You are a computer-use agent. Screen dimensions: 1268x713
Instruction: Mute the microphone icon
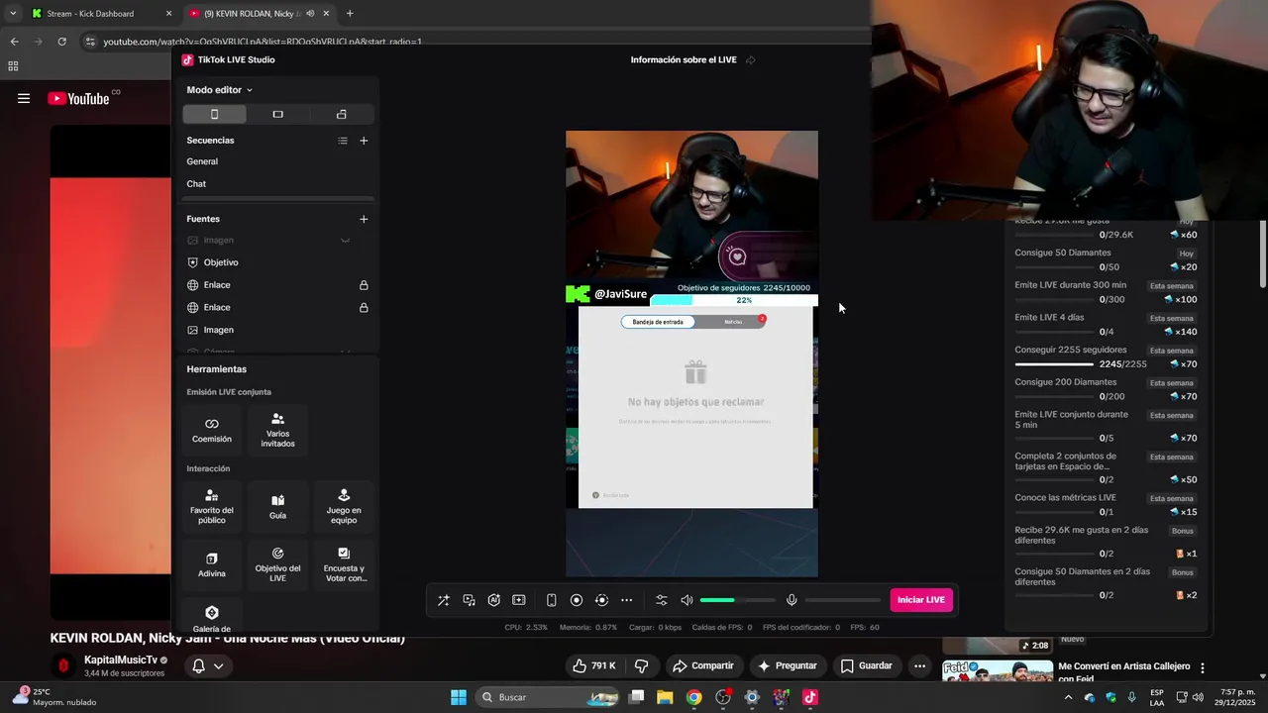point(792,600)
